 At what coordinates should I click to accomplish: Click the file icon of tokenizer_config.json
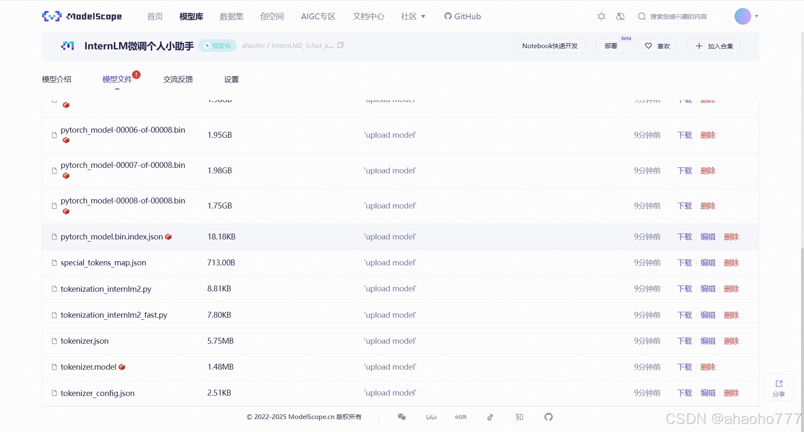pyautogui.click(x=54, y=393)
